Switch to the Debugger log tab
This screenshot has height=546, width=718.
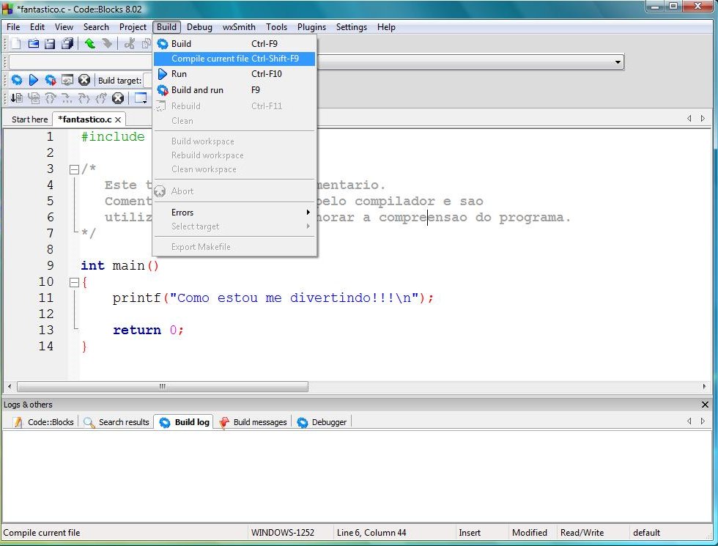(322, 422)
